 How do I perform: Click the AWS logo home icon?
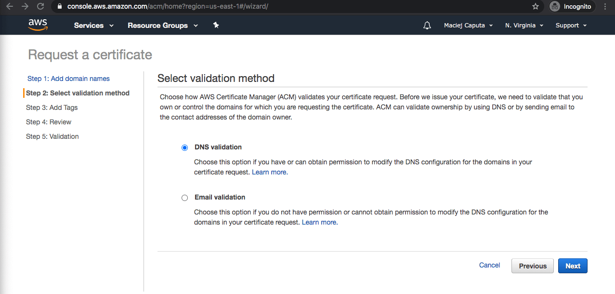[38, 25]
